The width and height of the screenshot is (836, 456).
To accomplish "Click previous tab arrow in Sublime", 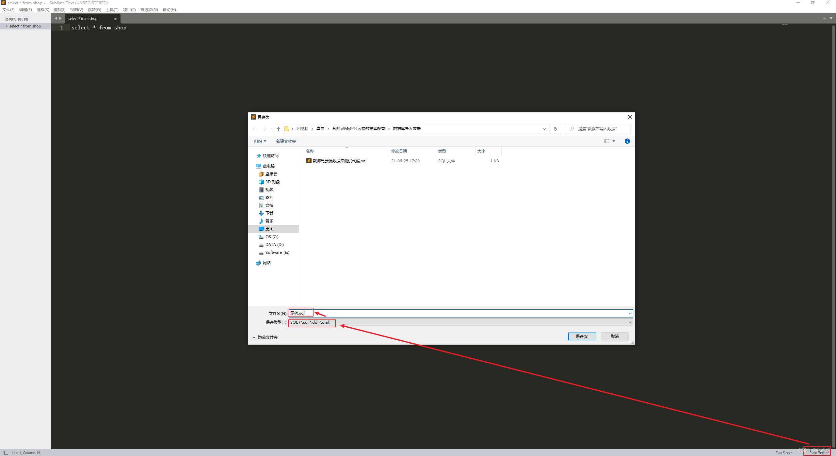I will (x=56, y=19).
